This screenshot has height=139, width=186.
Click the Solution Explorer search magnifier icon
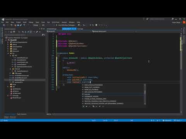[42, 35]
